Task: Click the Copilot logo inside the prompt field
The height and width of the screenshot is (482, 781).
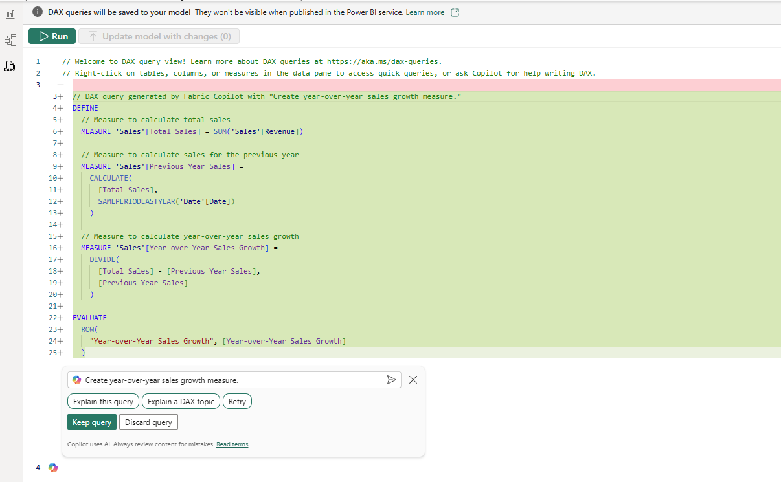Action: click(77, 380)
